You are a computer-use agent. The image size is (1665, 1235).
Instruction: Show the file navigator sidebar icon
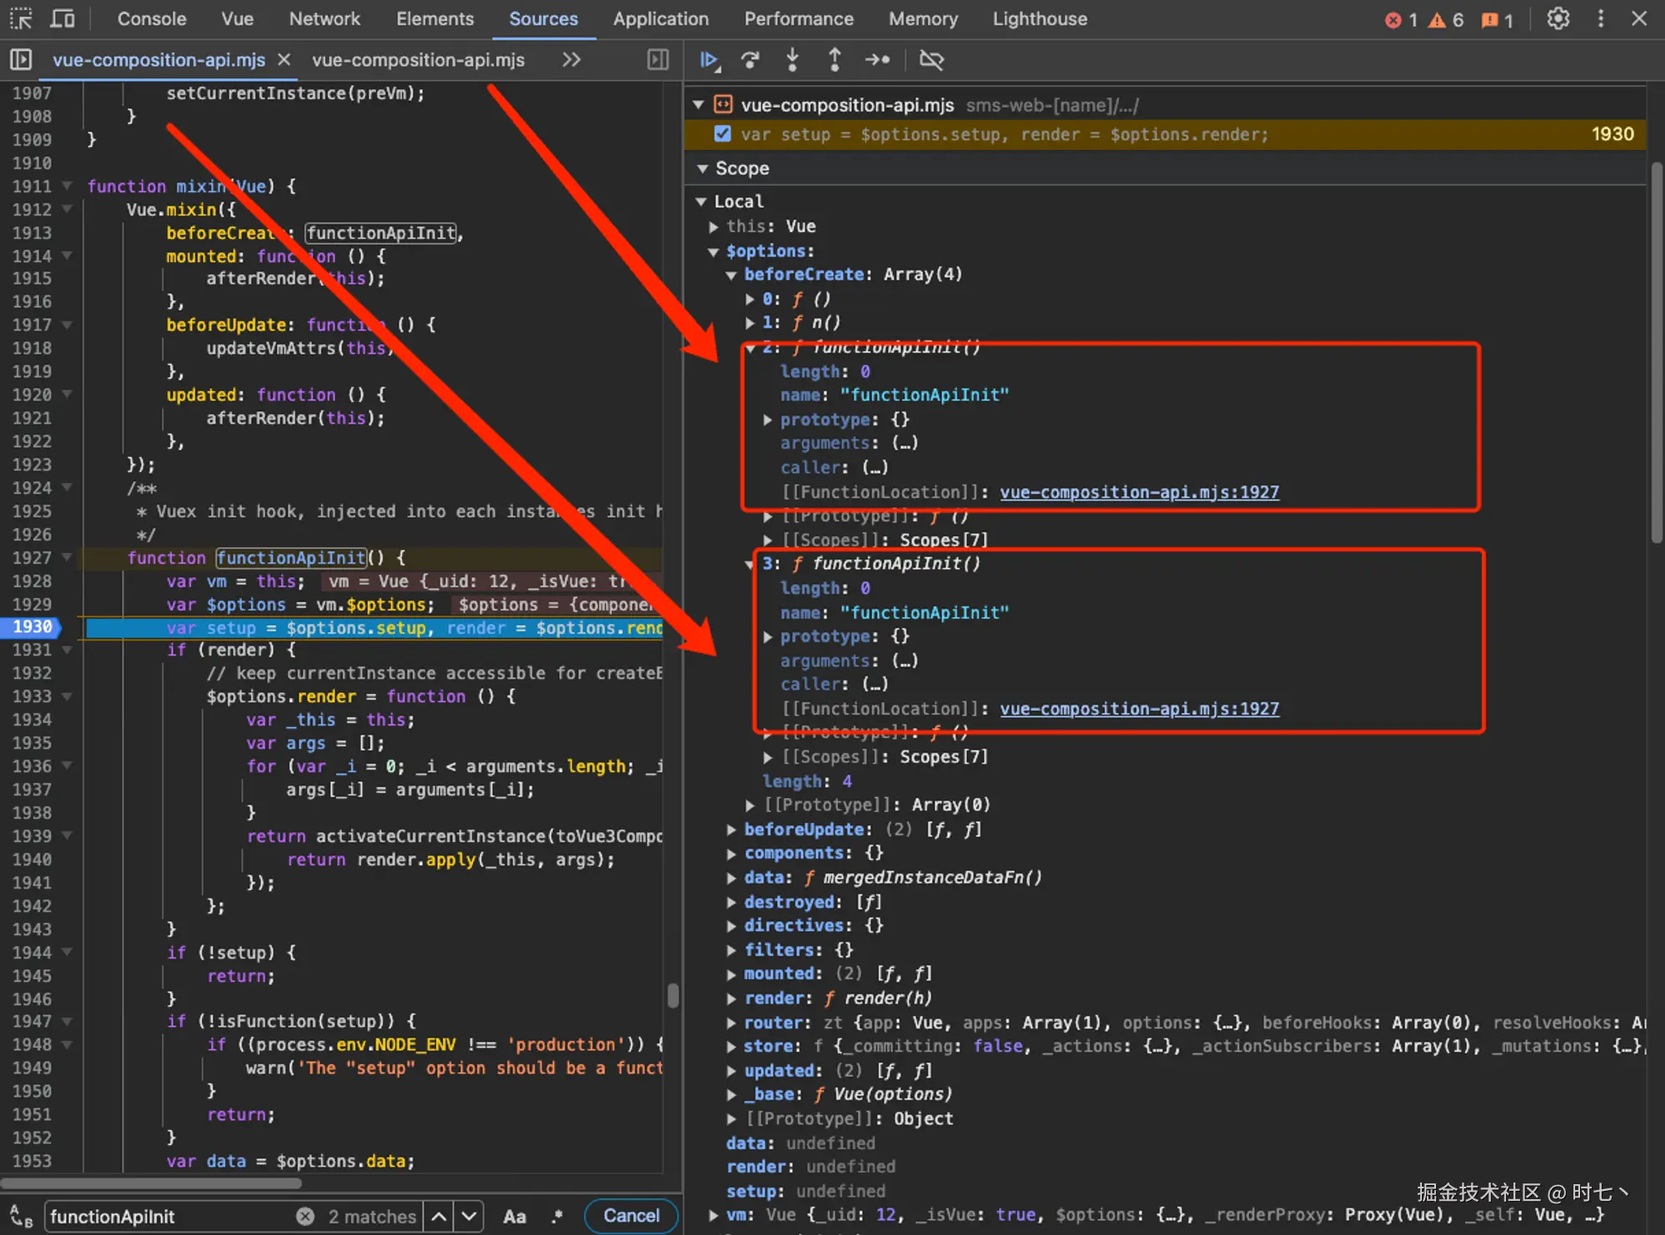click(x=21, y=60)
